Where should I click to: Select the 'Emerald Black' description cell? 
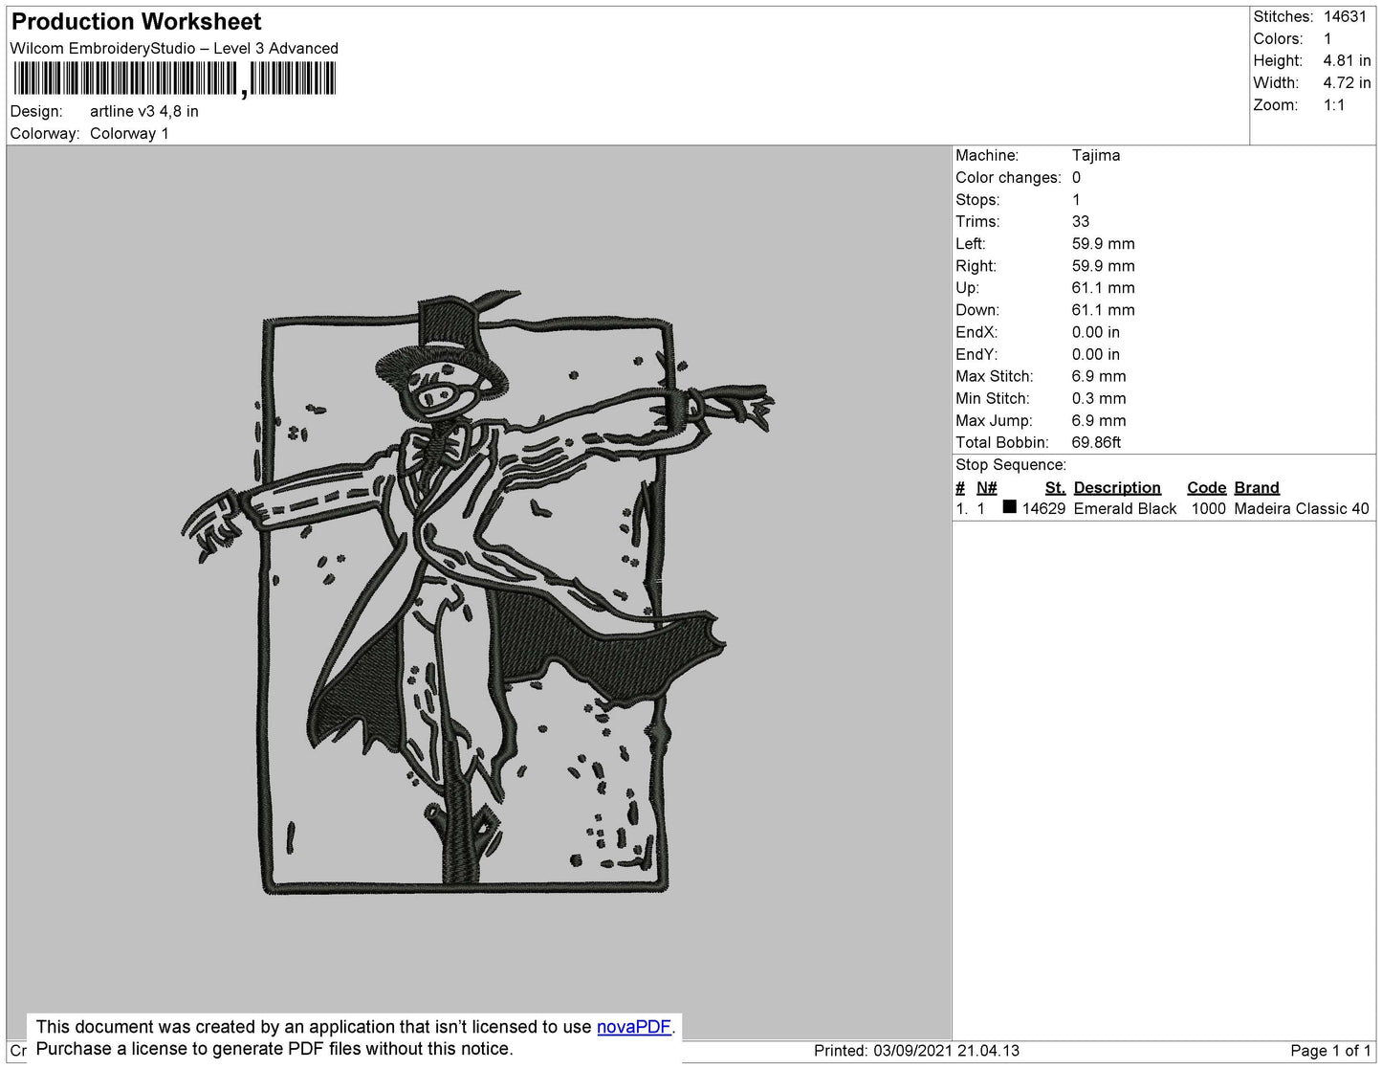pos(1125,508)
